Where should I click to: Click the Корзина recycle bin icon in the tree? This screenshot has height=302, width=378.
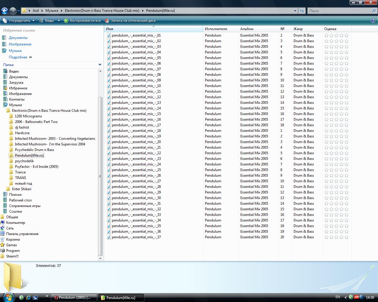[x=3, y=239]
